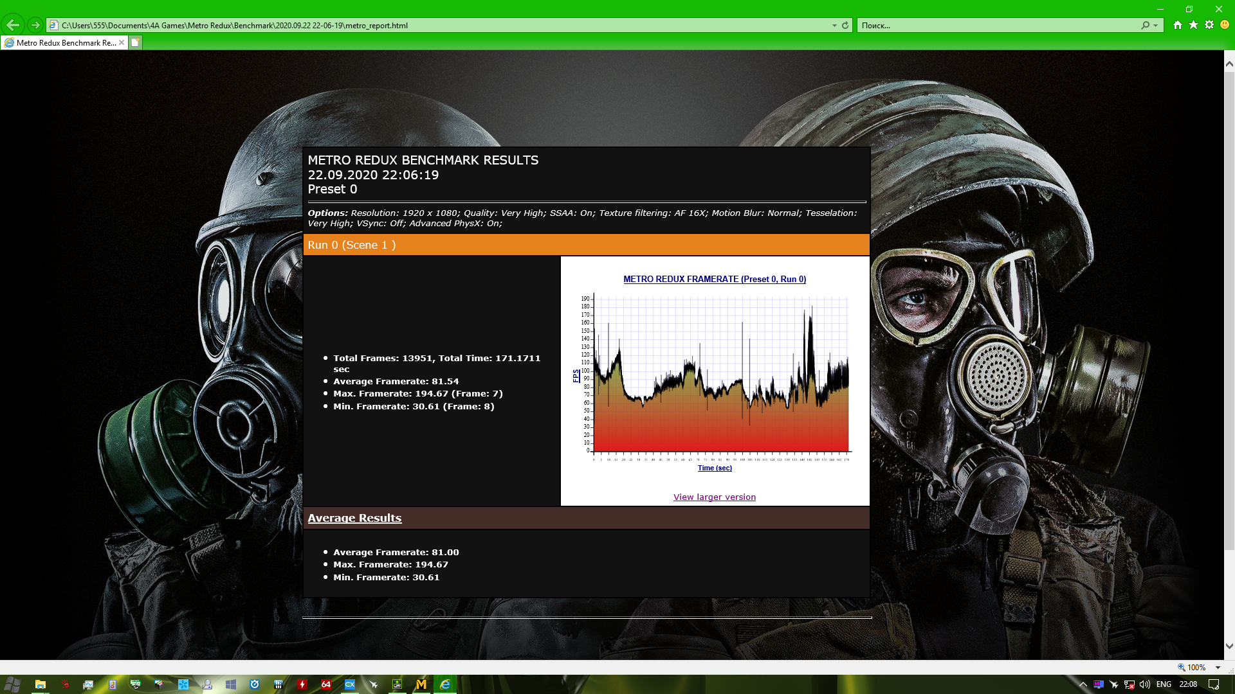The image size is (1235, 694).
Task: Open File Explorer from the taskbar
Action: [40, 684]
